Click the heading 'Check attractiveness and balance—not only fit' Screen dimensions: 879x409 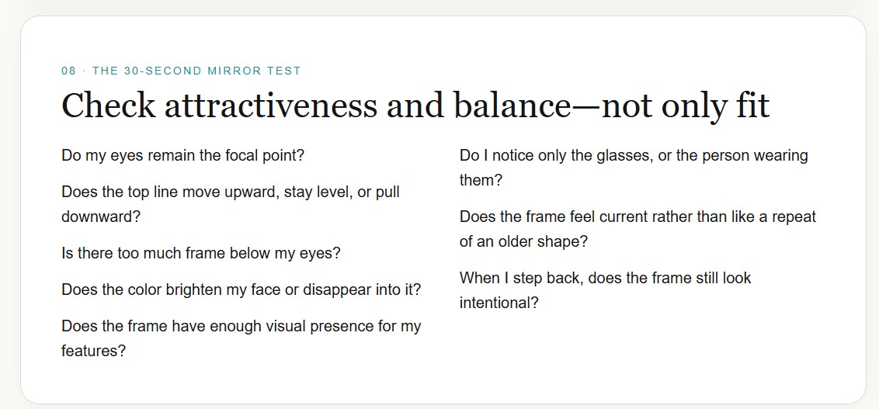pyautogui.click(x=415, y=106)
